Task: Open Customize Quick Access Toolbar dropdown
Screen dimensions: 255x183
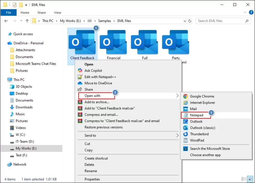Action: pyautogui.click(x=26, y=5)
